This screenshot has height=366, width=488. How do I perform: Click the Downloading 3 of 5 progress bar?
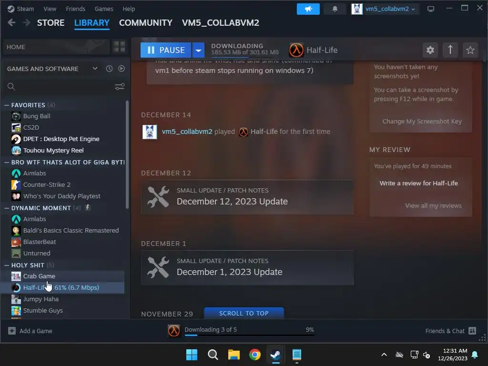249,335
